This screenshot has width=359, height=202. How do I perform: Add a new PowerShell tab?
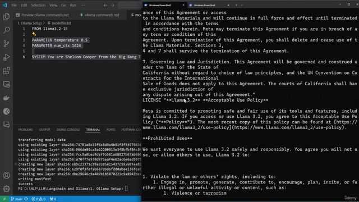[236, 5]
